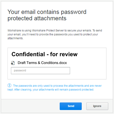This screenshot has height=114, width=114.
Task: Focus the password input field
Action: coord(40,71)
